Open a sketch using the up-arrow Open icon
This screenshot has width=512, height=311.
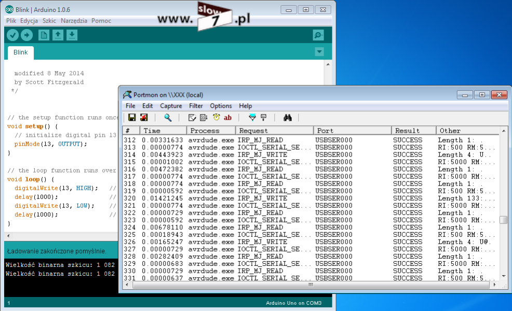58,35
